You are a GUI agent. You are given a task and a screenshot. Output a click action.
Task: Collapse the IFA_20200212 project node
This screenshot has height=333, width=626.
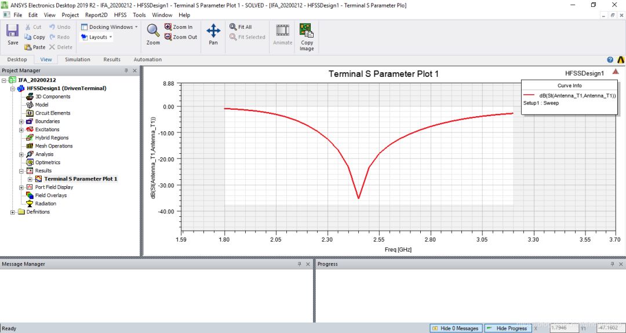click(x=5, y=80)
